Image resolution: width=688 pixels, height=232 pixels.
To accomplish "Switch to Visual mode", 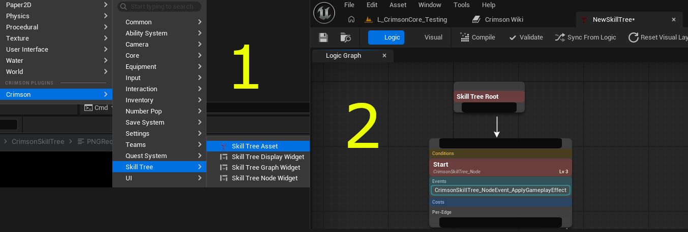I will coord(433,37).
